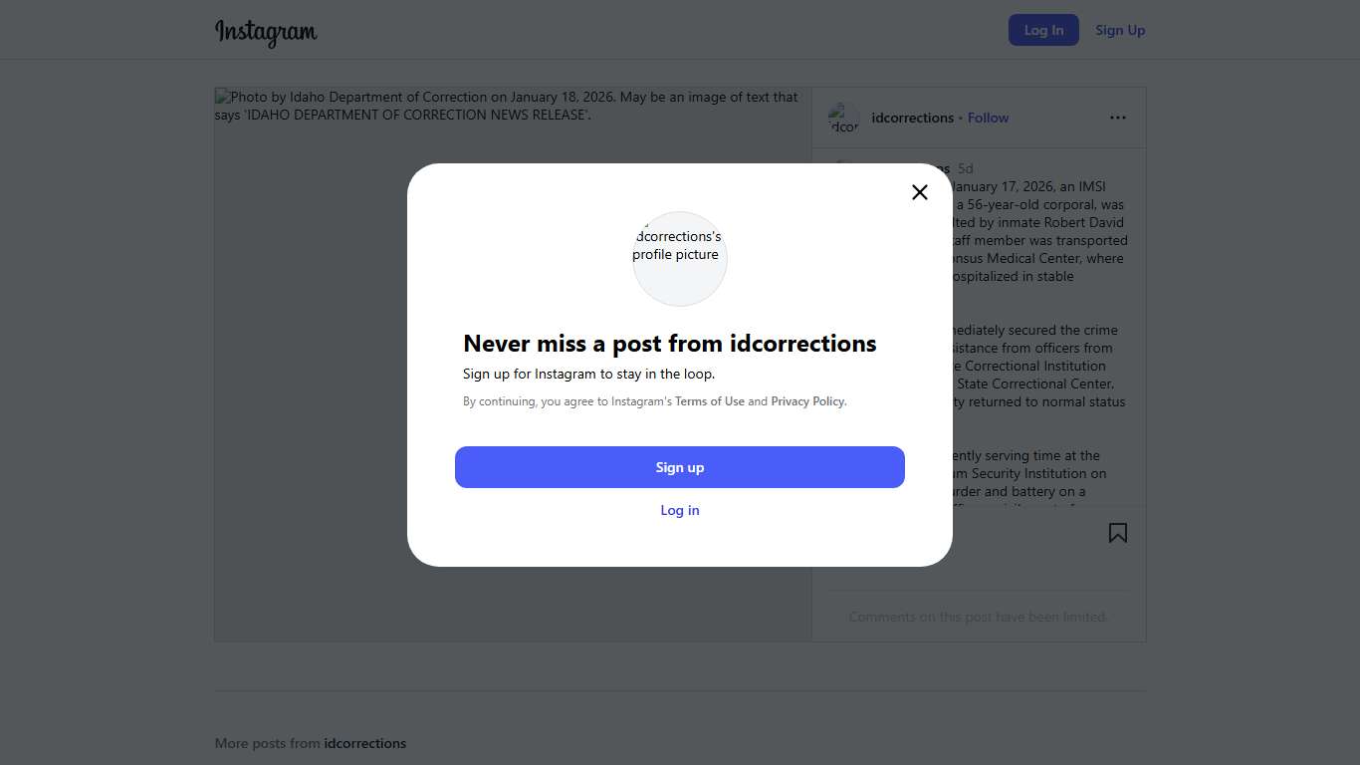Click the profile picture in the popup
Screen dimensions: 1360x765
coord(680,258)
